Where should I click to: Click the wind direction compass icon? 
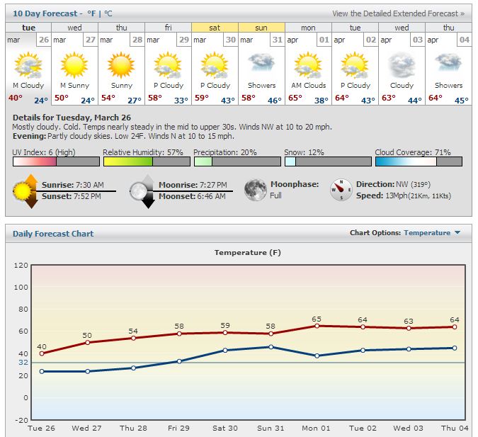pyautogui.click(x=341, y=190)
